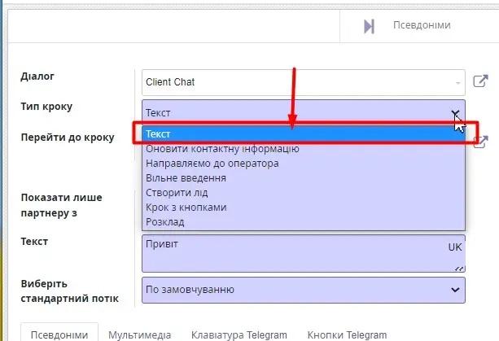
Task: Open the Діалог Client Chat combo box
Action: (x=304, y=82)
